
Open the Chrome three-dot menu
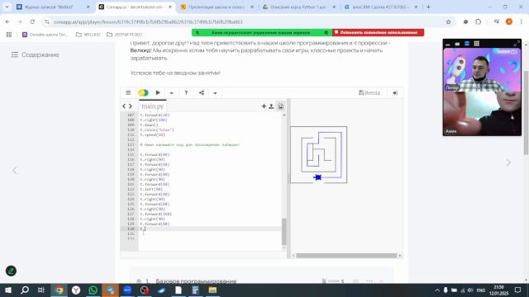click(522, 21)
